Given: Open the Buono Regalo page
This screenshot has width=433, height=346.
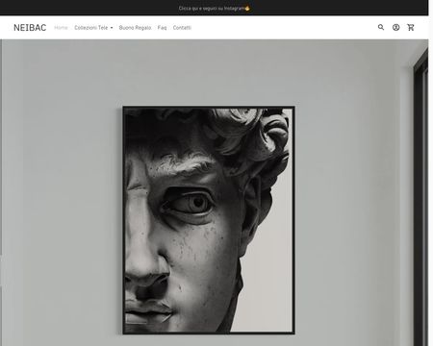Looking at the screenshot, I should pos(135,28).
